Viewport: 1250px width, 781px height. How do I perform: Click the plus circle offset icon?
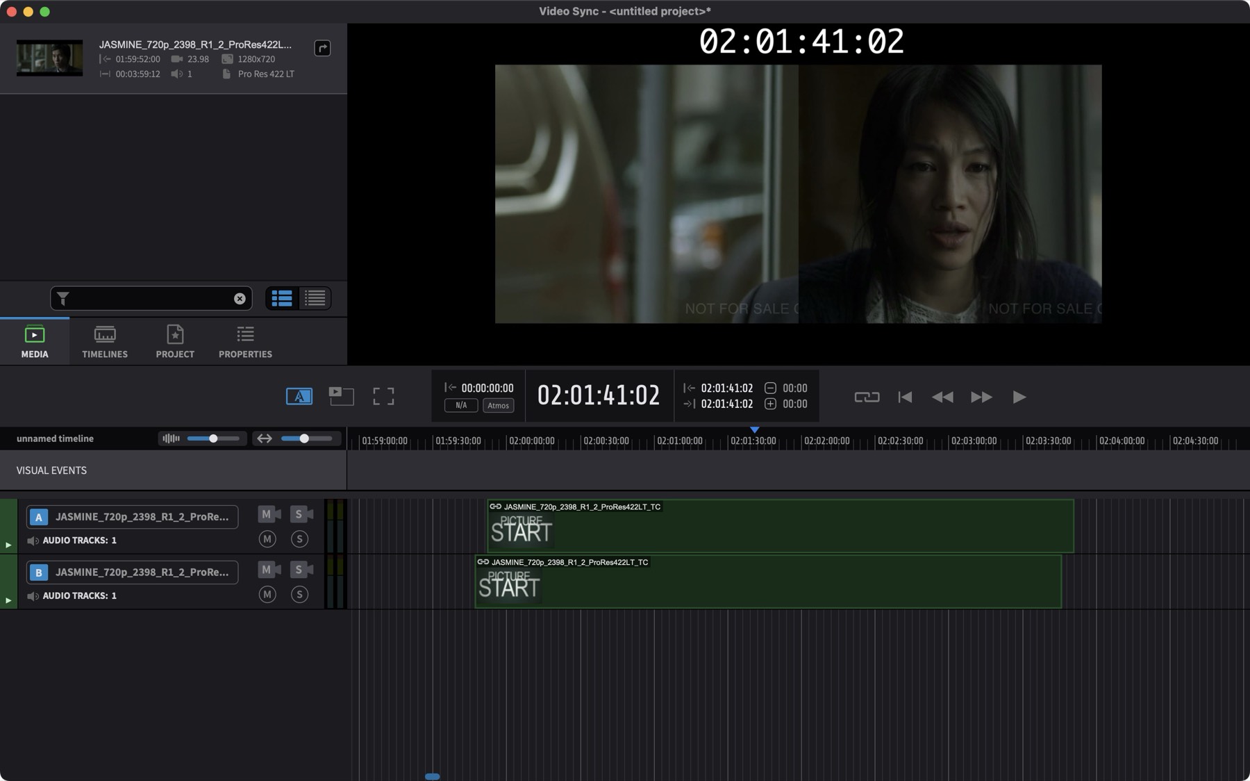770,404
